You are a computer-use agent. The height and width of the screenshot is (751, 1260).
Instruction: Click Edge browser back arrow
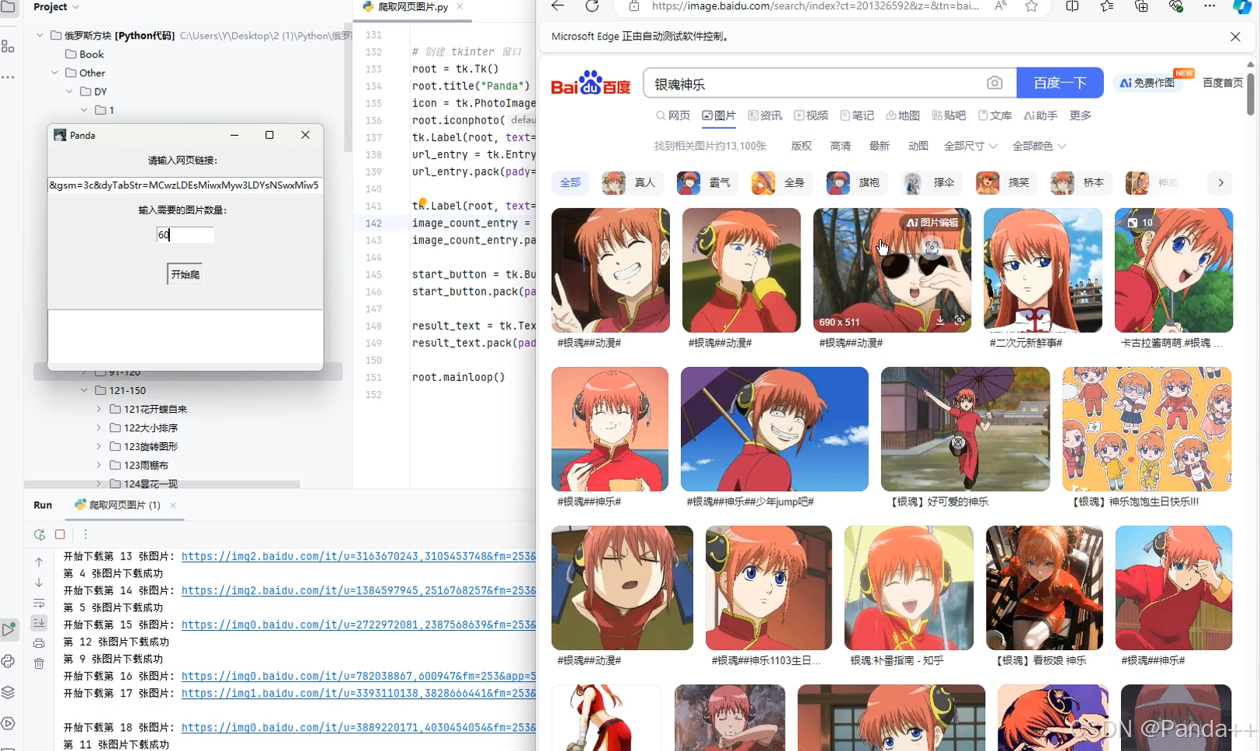point(557,6)
